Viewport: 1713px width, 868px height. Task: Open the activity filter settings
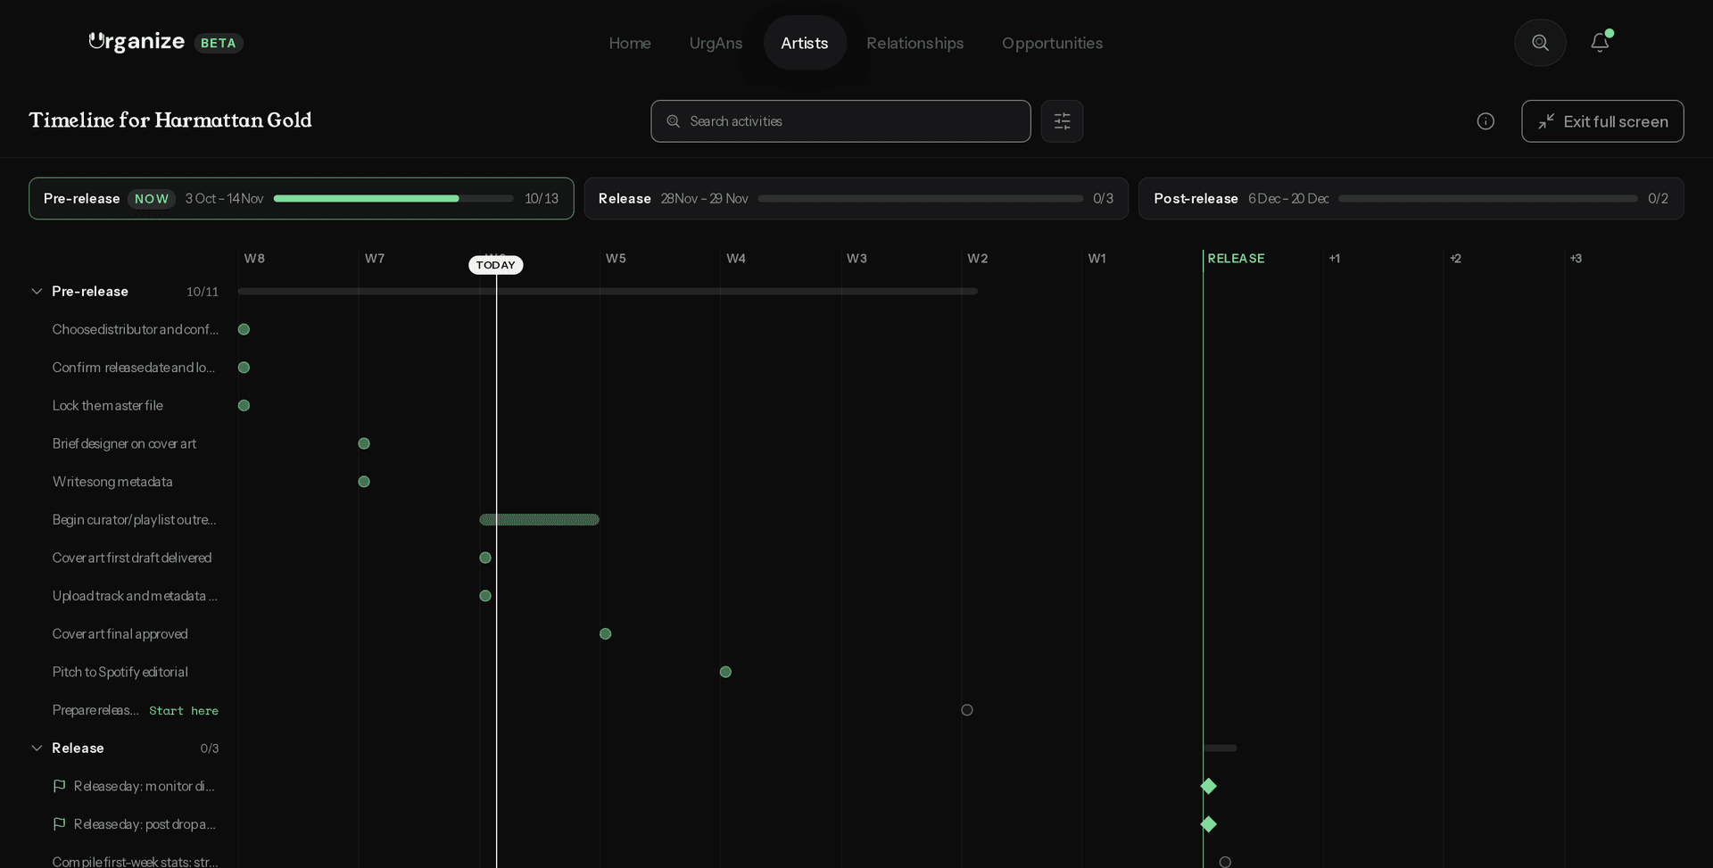(x=1062, y=121)
